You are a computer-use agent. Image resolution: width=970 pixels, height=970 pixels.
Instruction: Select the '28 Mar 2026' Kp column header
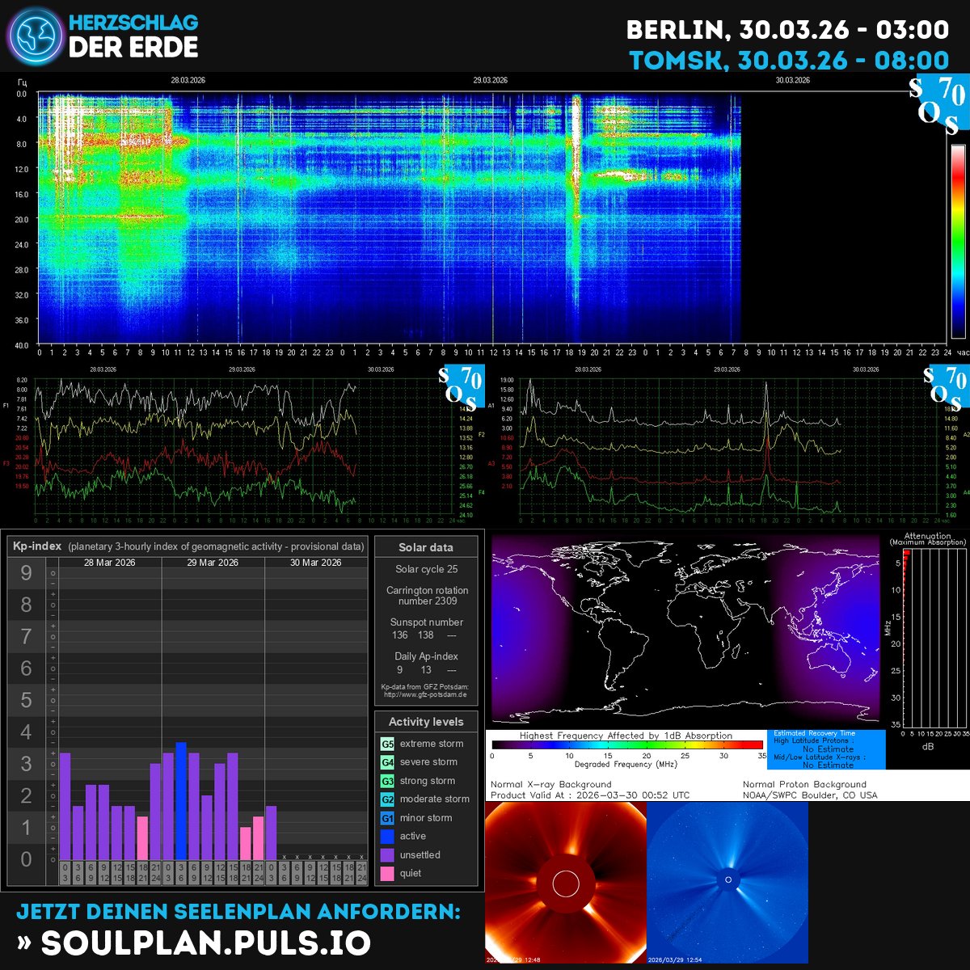[110, 563]
